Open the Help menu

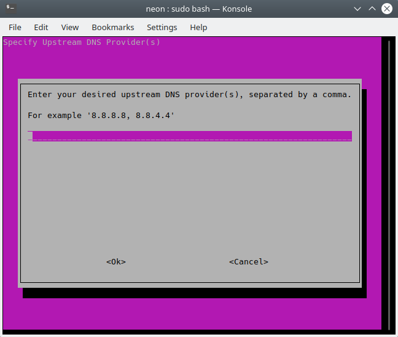198,27
